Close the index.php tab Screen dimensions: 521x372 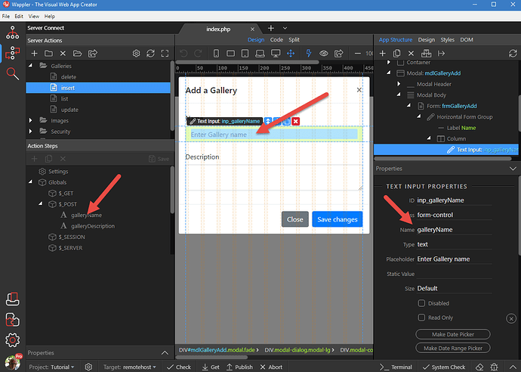252,29
